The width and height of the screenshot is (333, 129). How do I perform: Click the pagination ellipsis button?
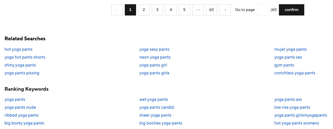click(x=198, y=10)
